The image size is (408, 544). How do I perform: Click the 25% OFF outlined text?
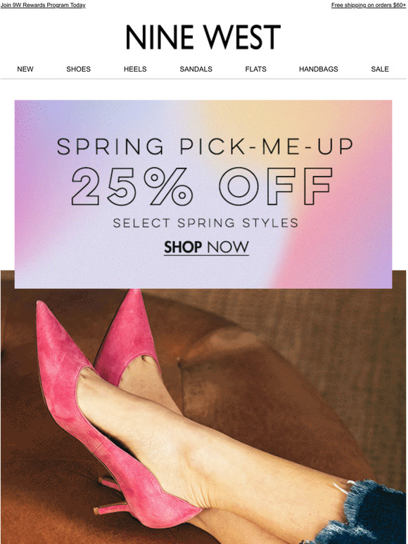pos(202,187)
